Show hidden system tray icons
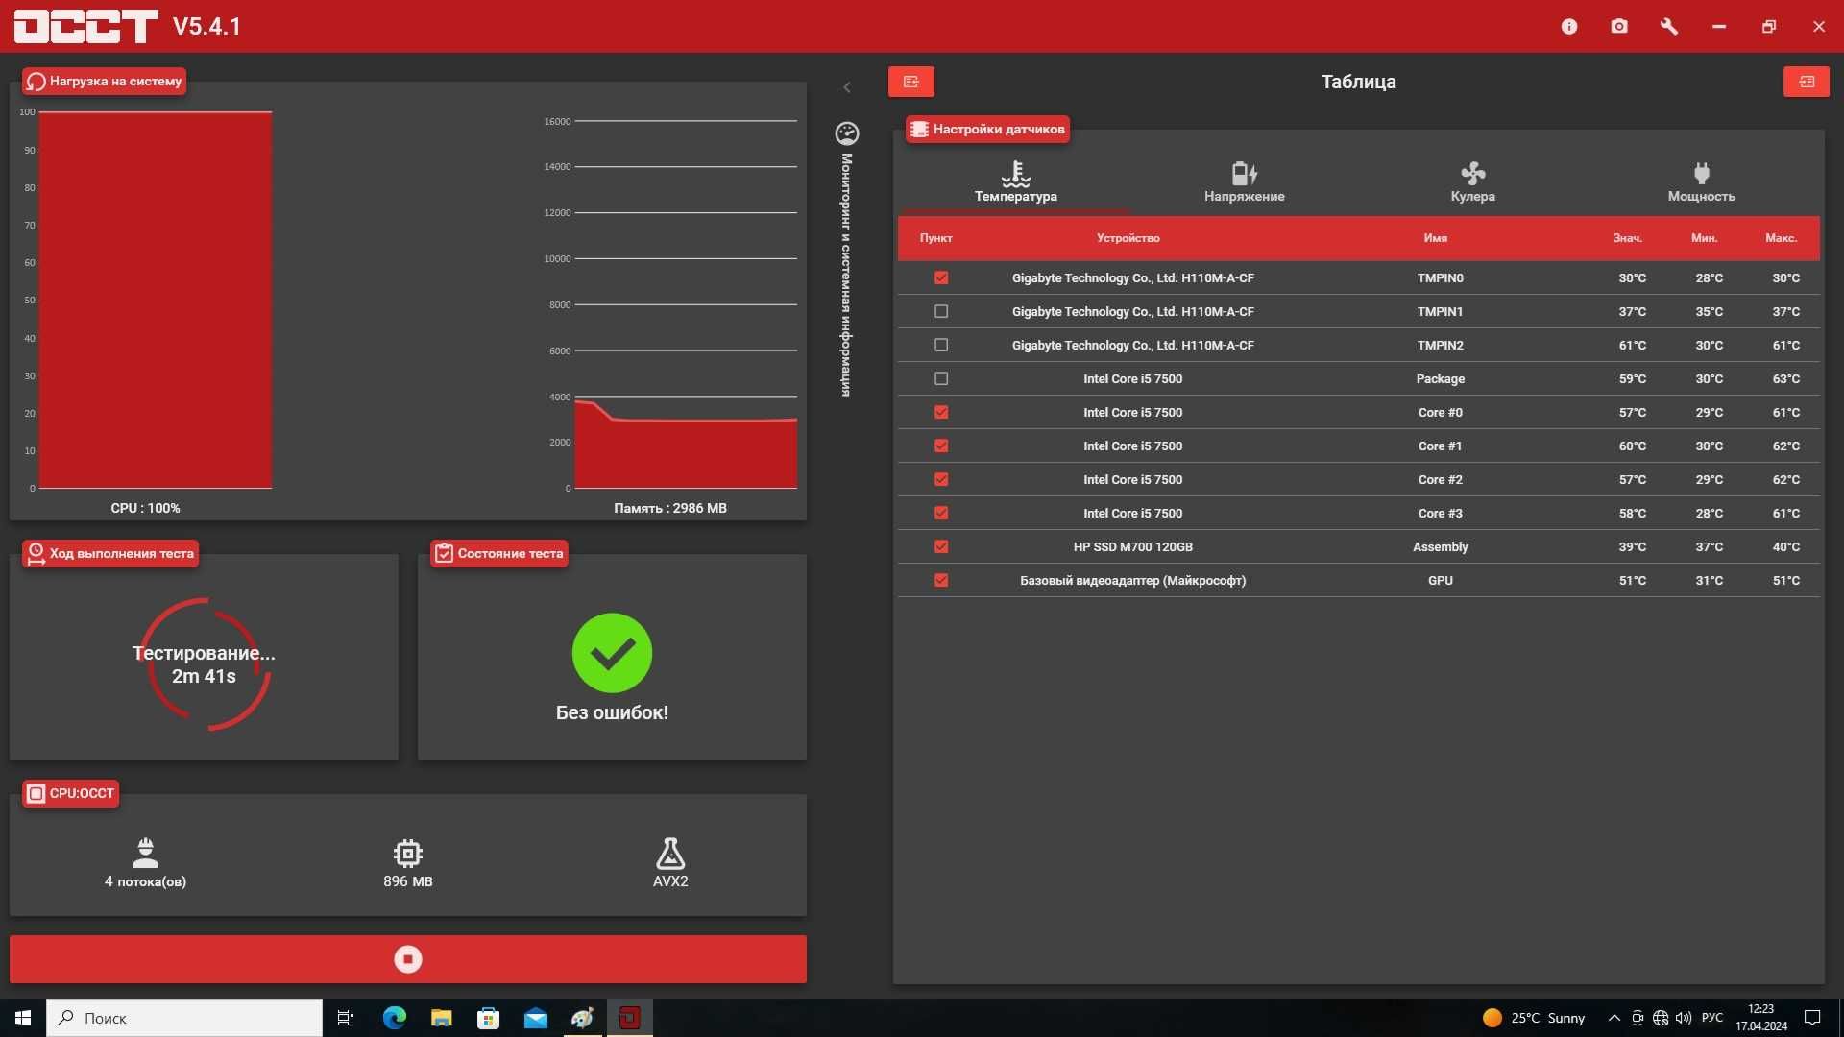 tap(1614, 1018)
